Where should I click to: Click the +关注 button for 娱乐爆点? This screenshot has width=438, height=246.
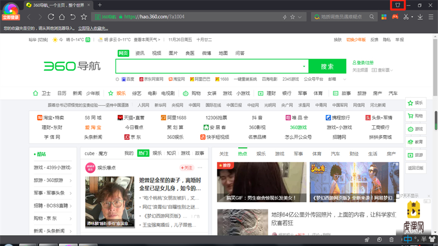tap(186, 168)
